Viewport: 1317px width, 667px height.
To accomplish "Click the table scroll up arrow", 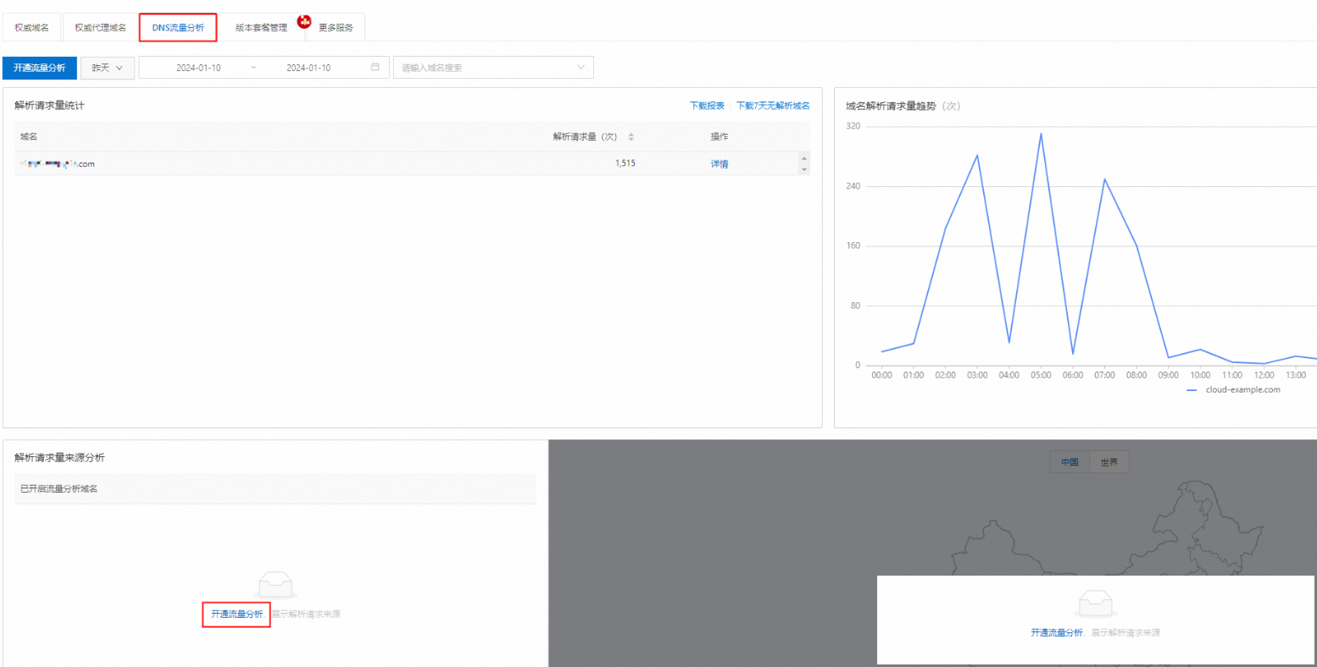I will click(804, 158).
